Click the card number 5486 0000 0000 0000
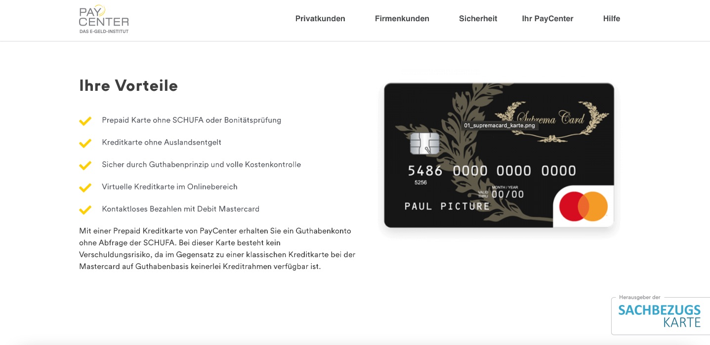The height and width of the screenshot is (345, 710). click(492, 171)
